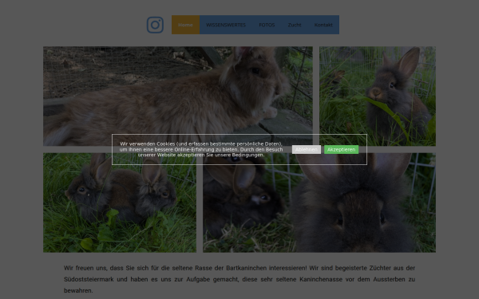Open the WISSENSWERTES menu item

pos(226,25)
